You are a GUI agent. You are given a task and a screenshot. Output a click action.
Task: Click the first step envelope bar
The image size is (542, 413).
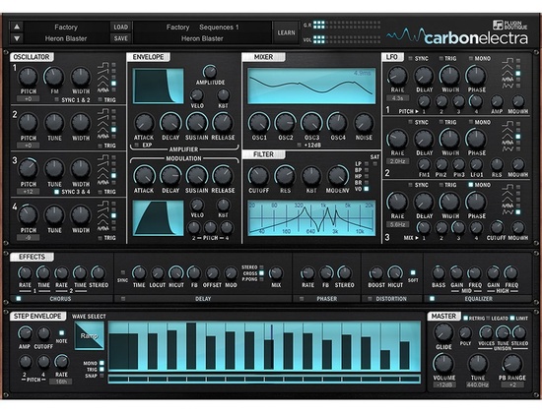124,351
